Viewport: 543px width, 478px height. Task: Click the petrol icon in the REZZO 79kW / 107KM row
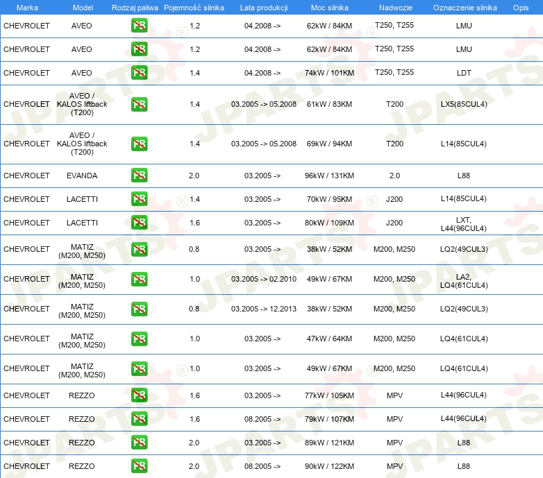(139, 418)
